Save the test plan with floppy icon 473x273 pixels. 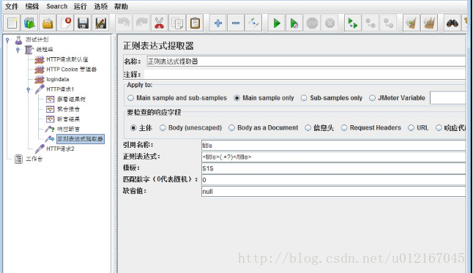[83, 23]
